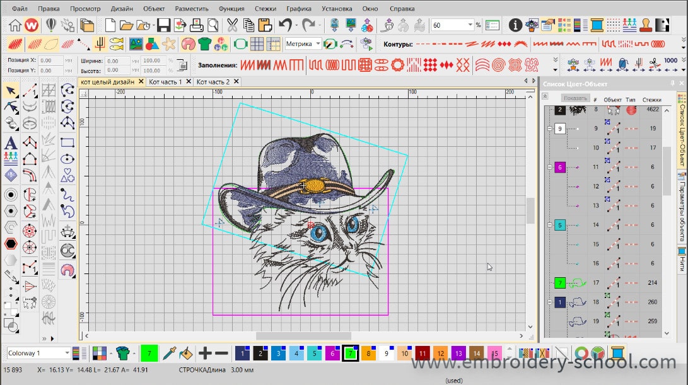The image size is (688, 385).
Task: Click the Высота height input field
Action: [118, 70]
